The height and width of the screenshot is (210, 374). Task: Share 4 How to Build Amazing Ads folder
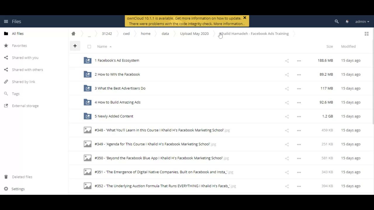coord(287,102)
